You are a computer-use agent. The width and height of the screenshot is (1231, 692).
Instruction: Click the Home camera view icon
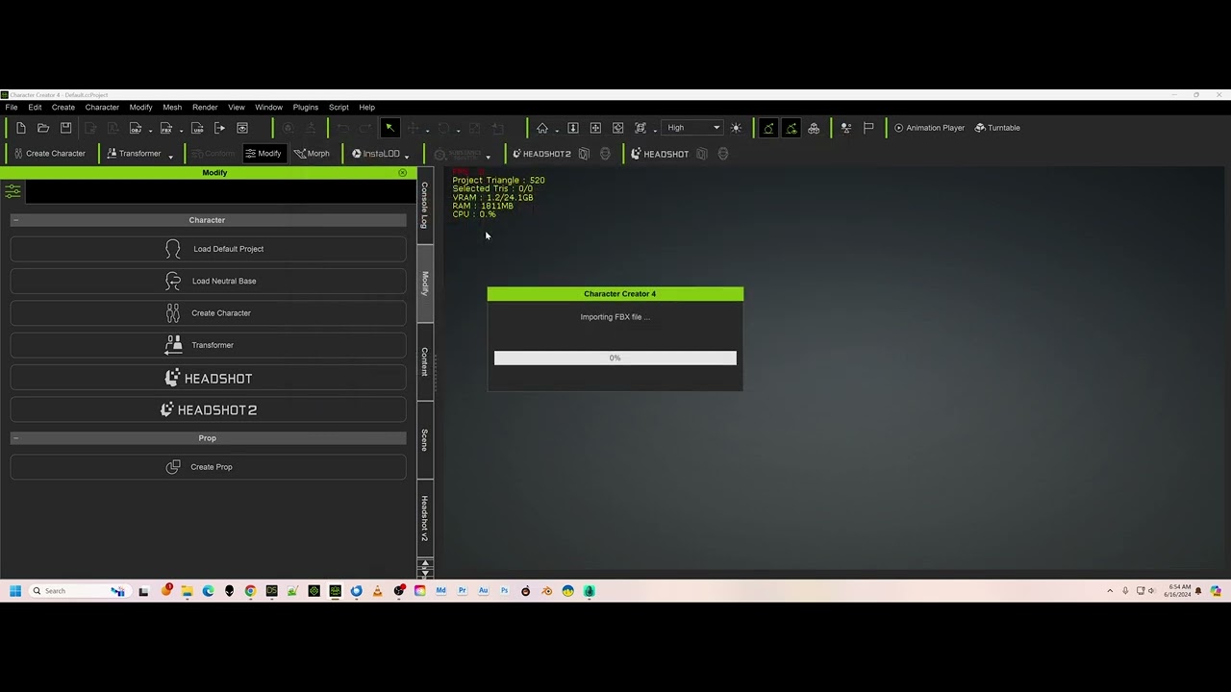[542, 128]
